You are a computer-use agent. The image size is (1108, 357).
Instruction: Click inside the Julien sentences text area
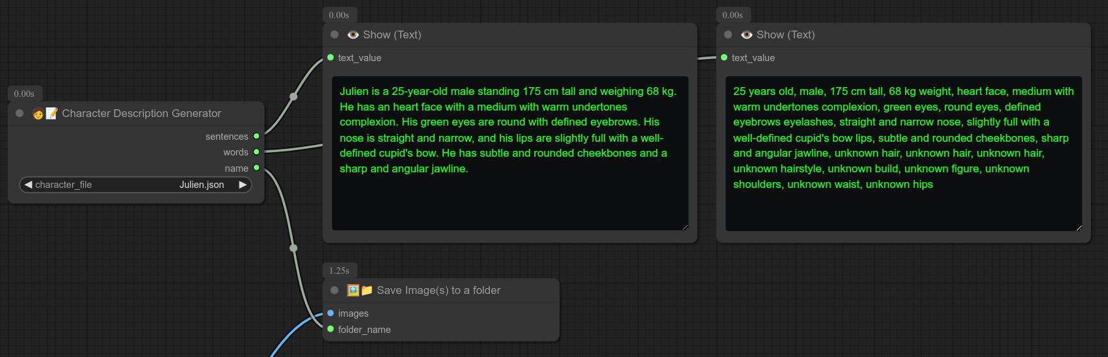point(509,195)
